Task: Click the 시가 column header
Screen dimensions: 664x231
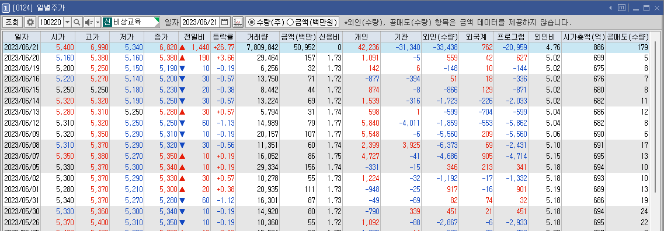Action: pos(58,37)
